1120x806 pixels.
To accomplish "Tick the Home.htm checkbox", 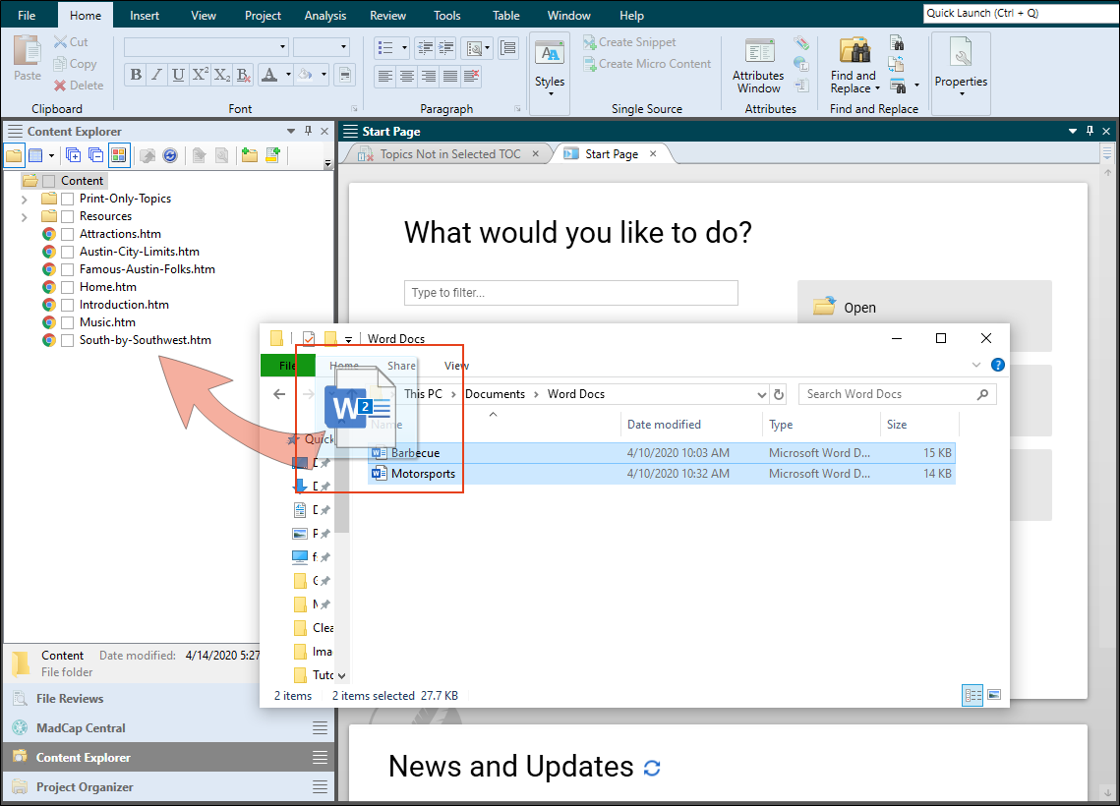I will (67, 287).
